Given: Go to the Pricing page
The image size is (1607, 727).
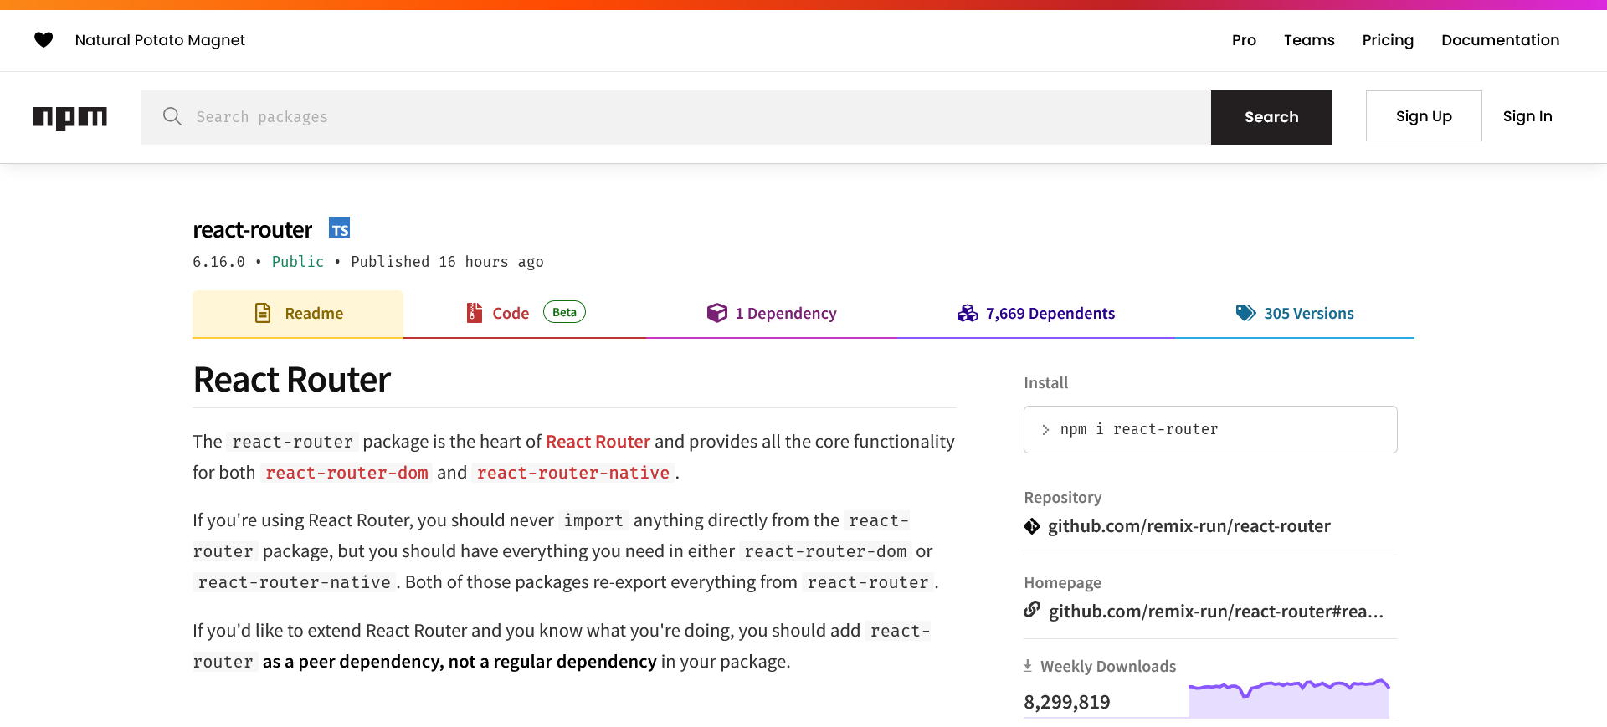Looking at the screenshot, I should (x=1388, y=40).
